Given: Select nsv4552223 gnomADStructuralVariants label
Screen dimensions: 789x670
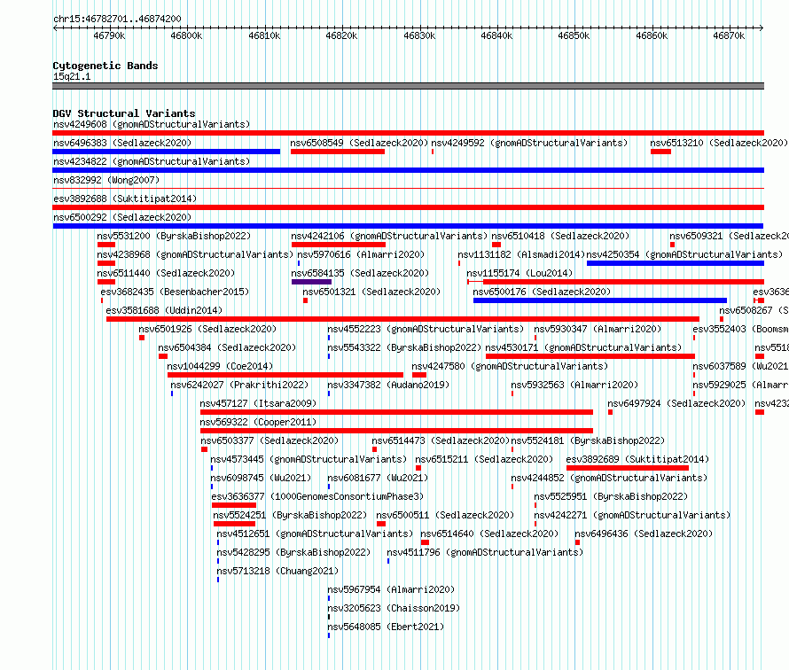Looking at the screenshot, I should point(426,329).
